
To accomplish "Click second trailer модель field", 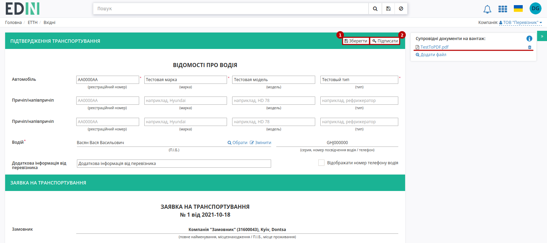I will tap(273, 122).
